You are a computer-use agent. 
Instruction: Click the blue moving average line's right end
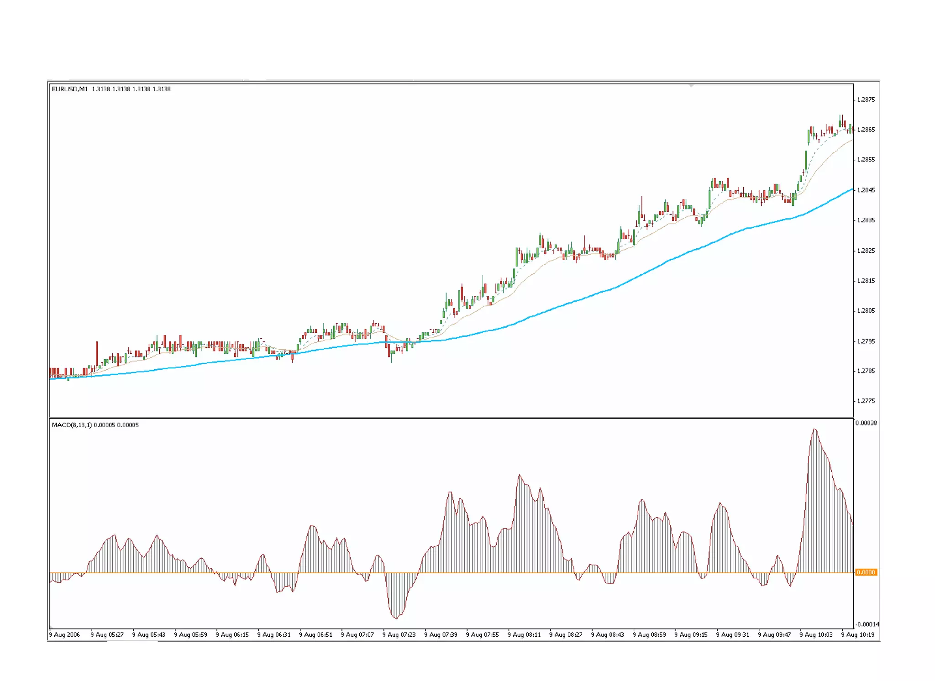(x=851, y=189)
